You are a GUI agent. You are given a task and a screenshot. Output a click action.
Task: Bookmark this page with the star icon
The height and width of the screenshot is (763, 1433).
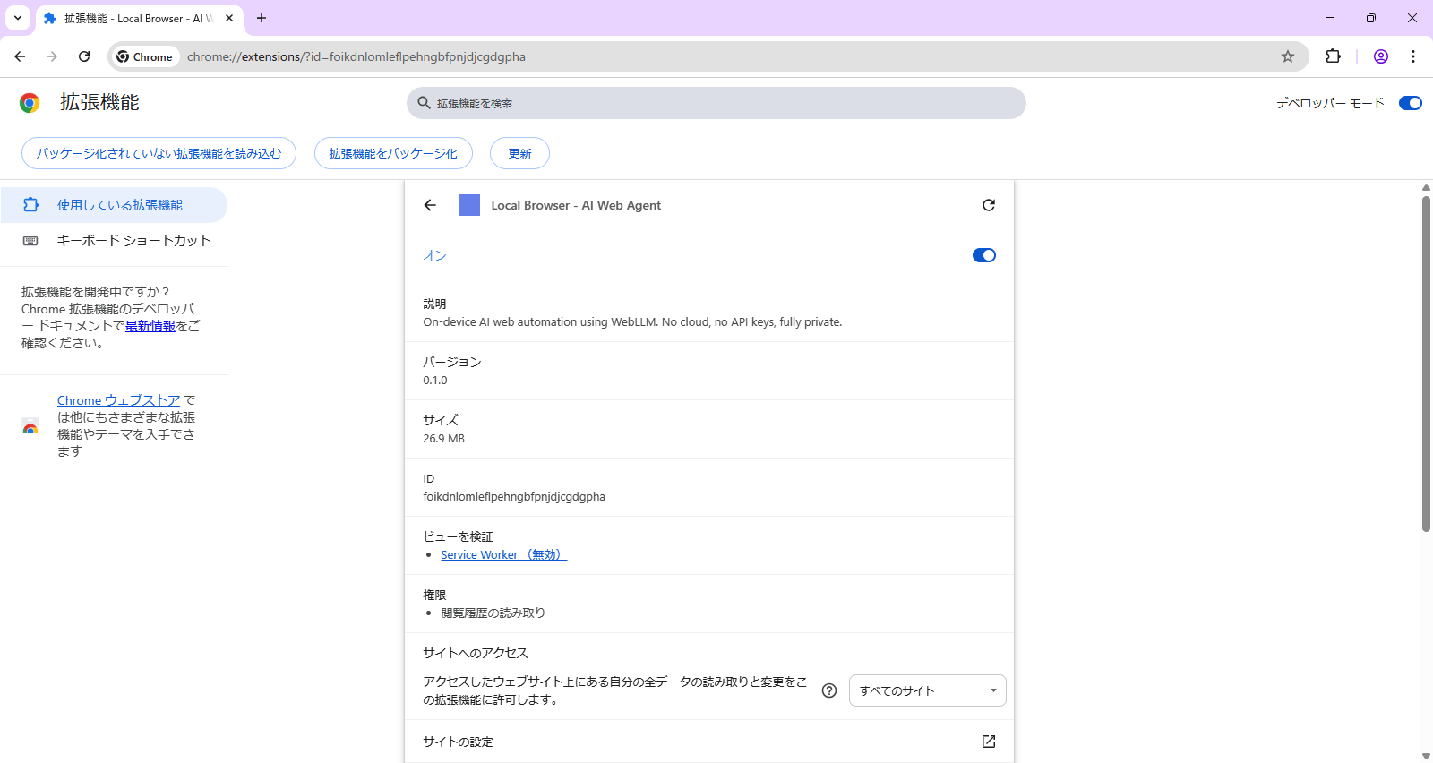1288,56
